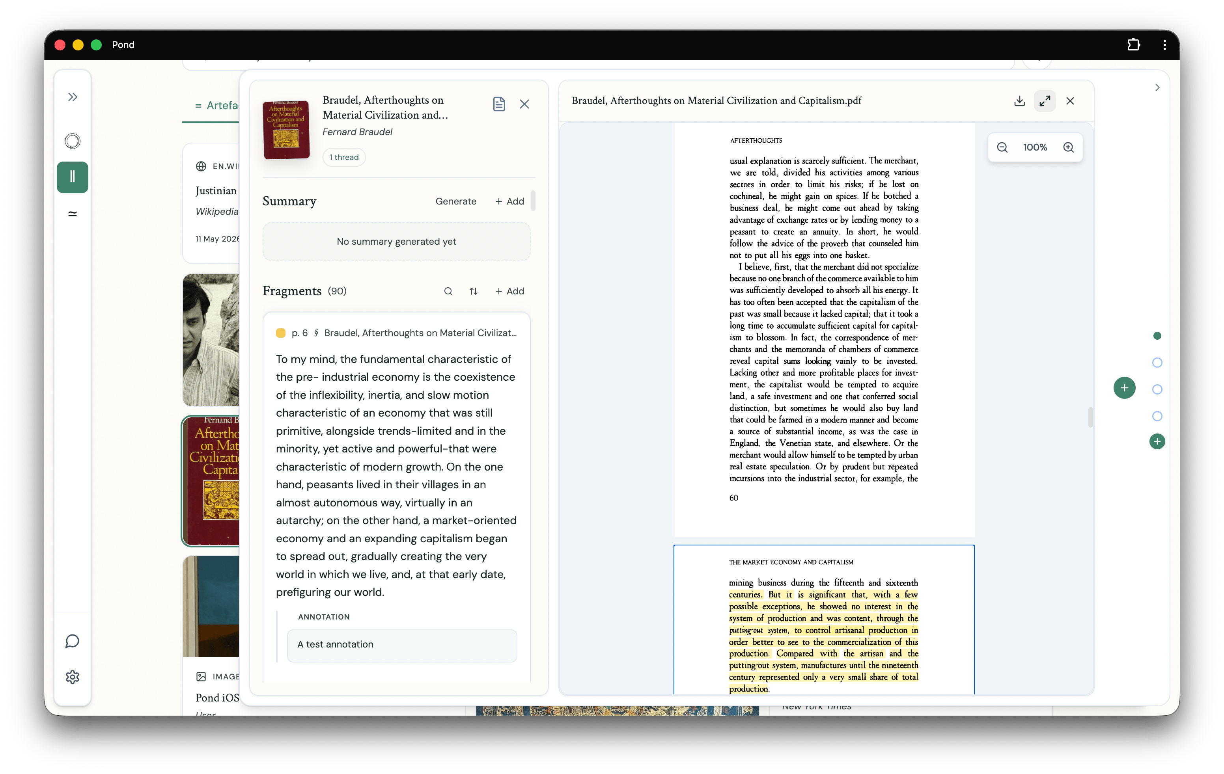This screenshot has height=774, width=1224.
Task: Open chat bubble icon in sidebar
Action: tap(72, 641)
